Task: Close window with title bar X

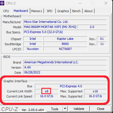Action: [x=106, y=3]
